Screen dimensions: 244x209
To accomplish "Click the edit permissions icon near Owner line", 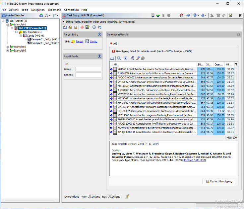I will tap(127, 196).
